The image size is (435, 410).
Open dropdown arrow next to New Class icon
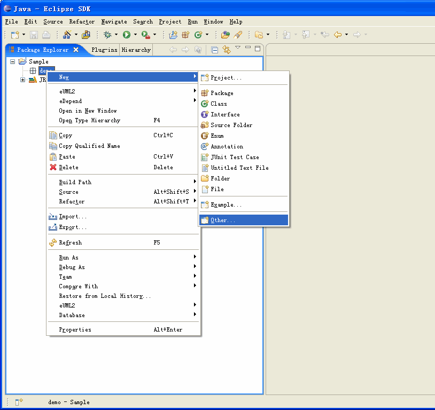(x=207, y=35)
